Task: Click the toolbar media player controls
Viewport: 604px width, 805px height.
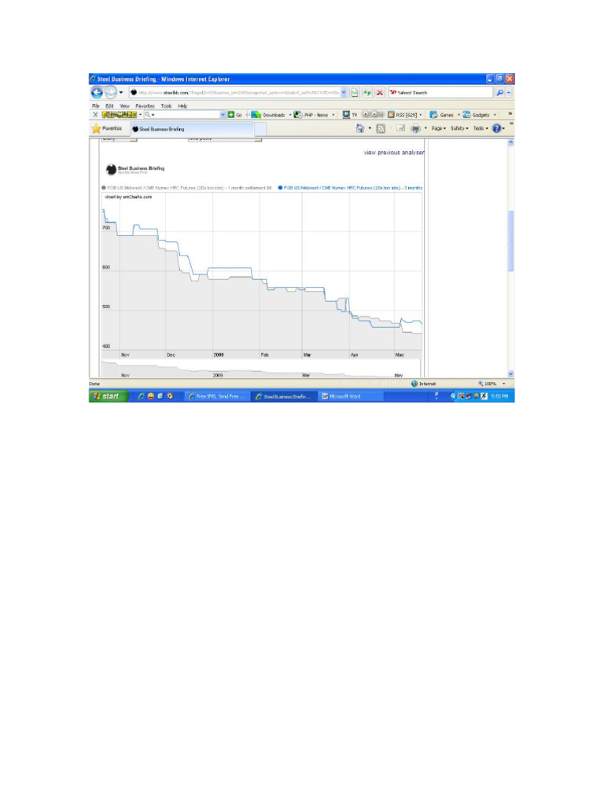Action: 374,114
